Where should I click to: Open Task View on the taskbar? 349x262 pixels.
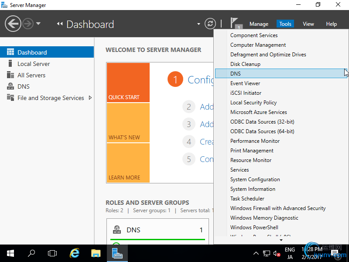(x=52, y=253)
